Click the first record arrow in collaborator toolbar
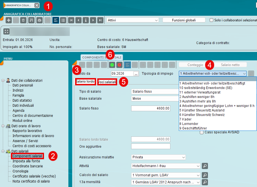Screen dimensions: 257x187 (71, 20)
